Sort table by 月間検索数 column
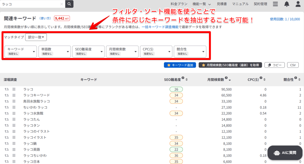The width and height of the screenshot is (304, 164). click(230, 80)
